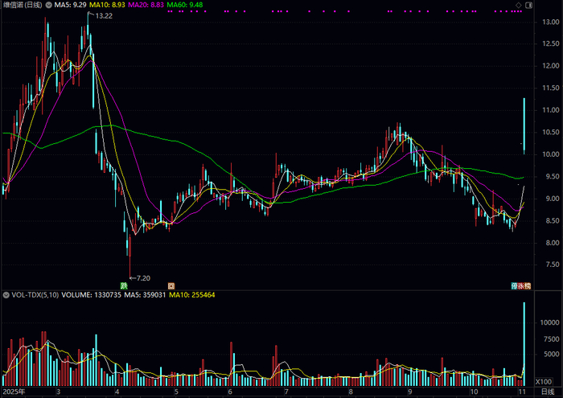Click the month 7 marker on time axis

pyautogui.click(x=286, y=392)
